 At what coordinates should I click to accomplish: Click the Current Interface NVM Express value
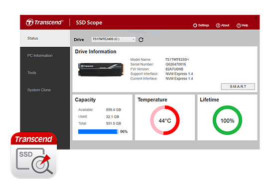(x=179, y=79)
